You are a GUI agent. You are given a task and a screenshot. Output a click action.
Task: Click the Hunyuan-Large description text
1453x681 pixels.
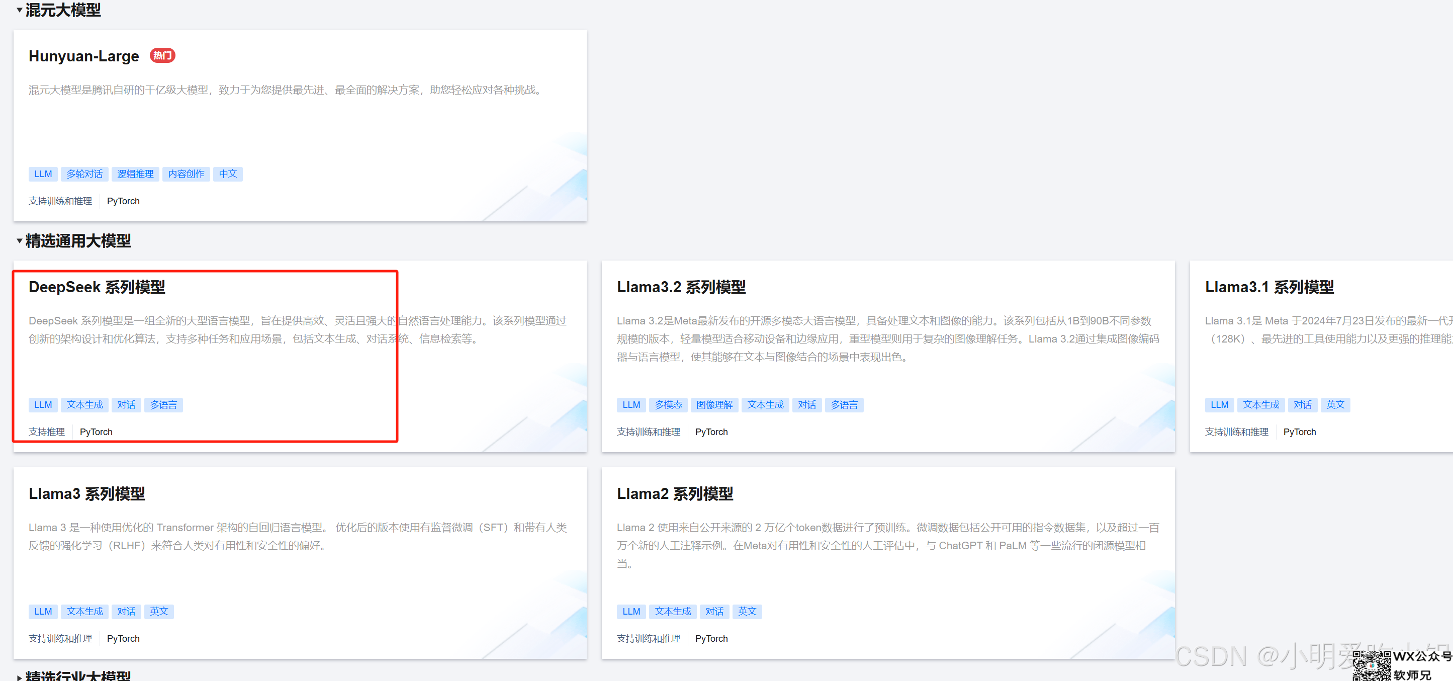(x=287, y=90)
